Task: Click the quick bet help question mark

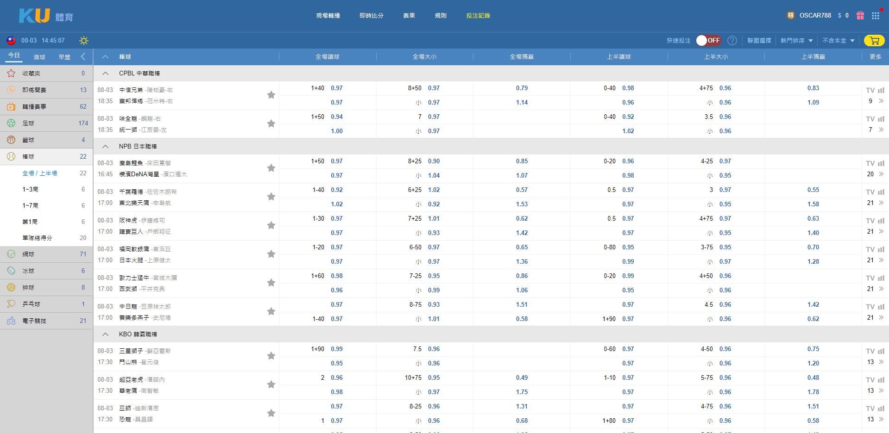Action: pyautogui.click(x=732, y=41)
